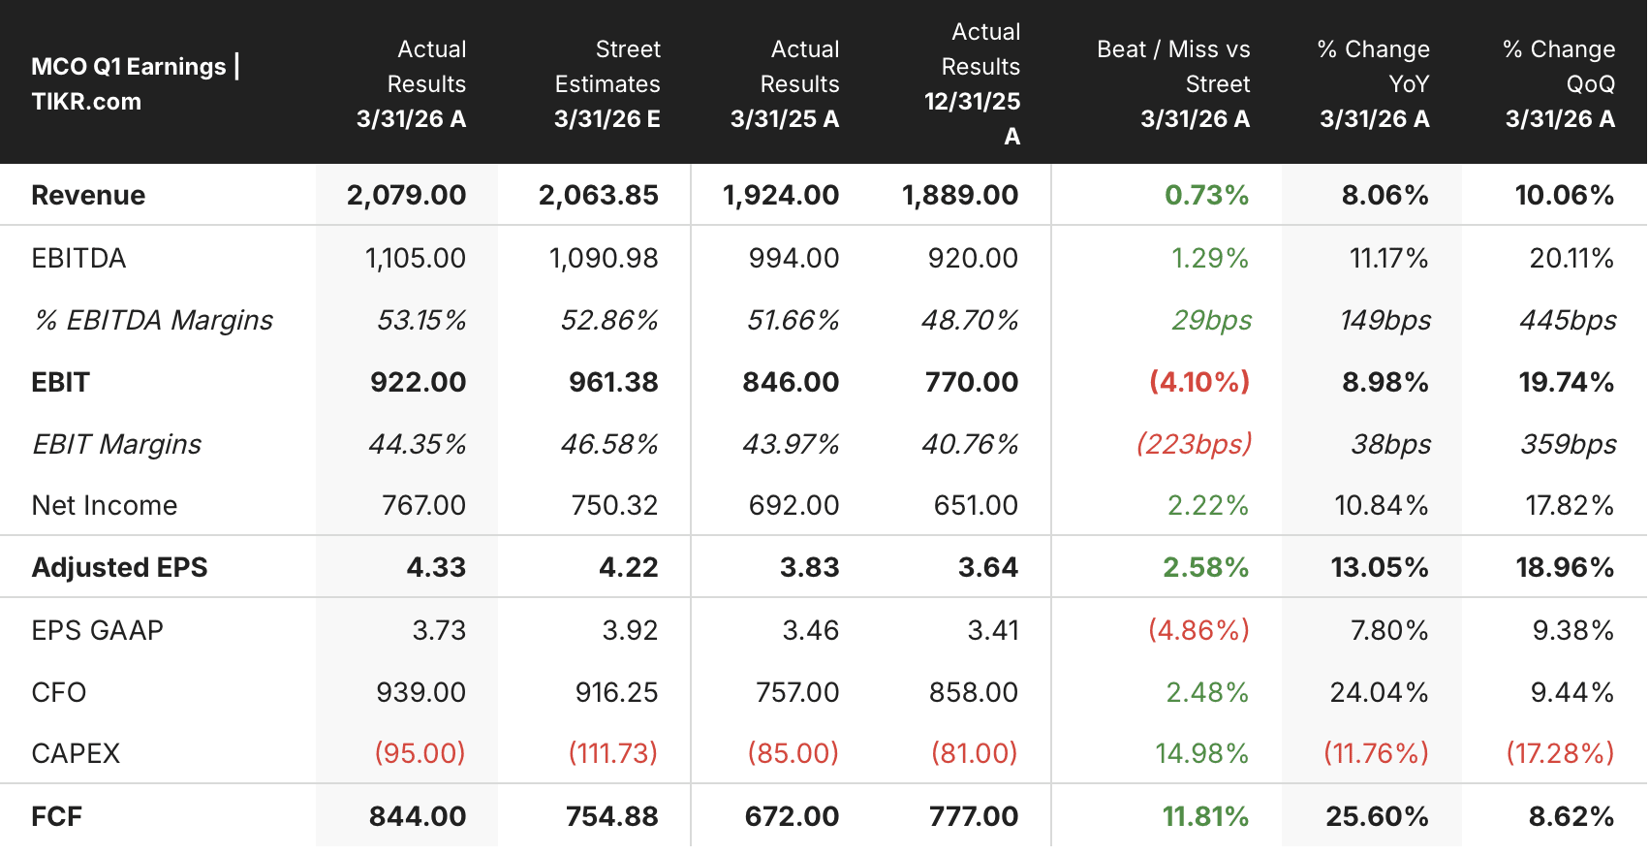Click the CAPEX row label
The height and width of the screenshot is (855, 1649).
[x=76, y=753]
